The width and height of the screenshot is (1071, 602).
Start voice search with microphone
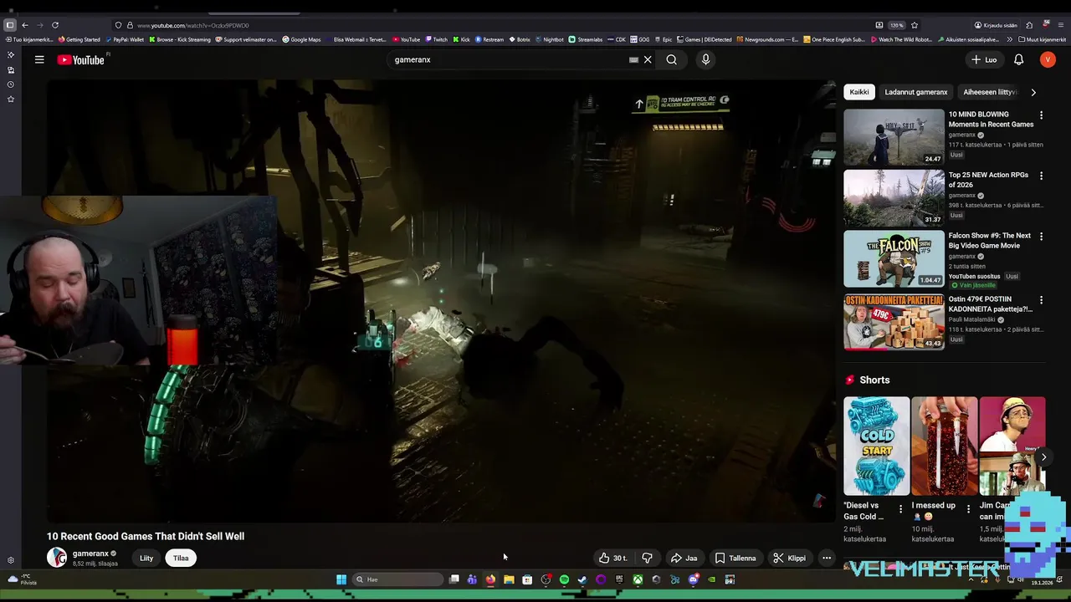click(705, 59)
